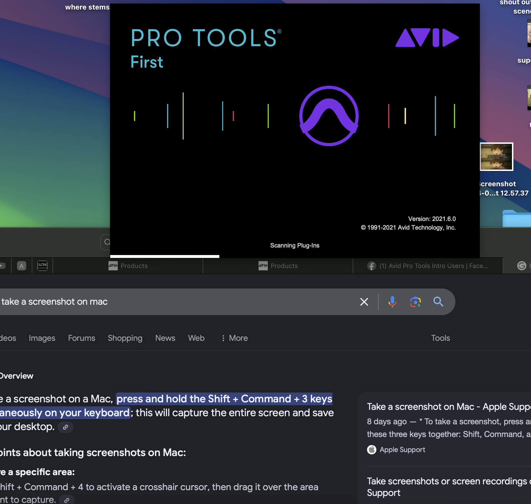Click the Apple Support source name

point(402,450)
